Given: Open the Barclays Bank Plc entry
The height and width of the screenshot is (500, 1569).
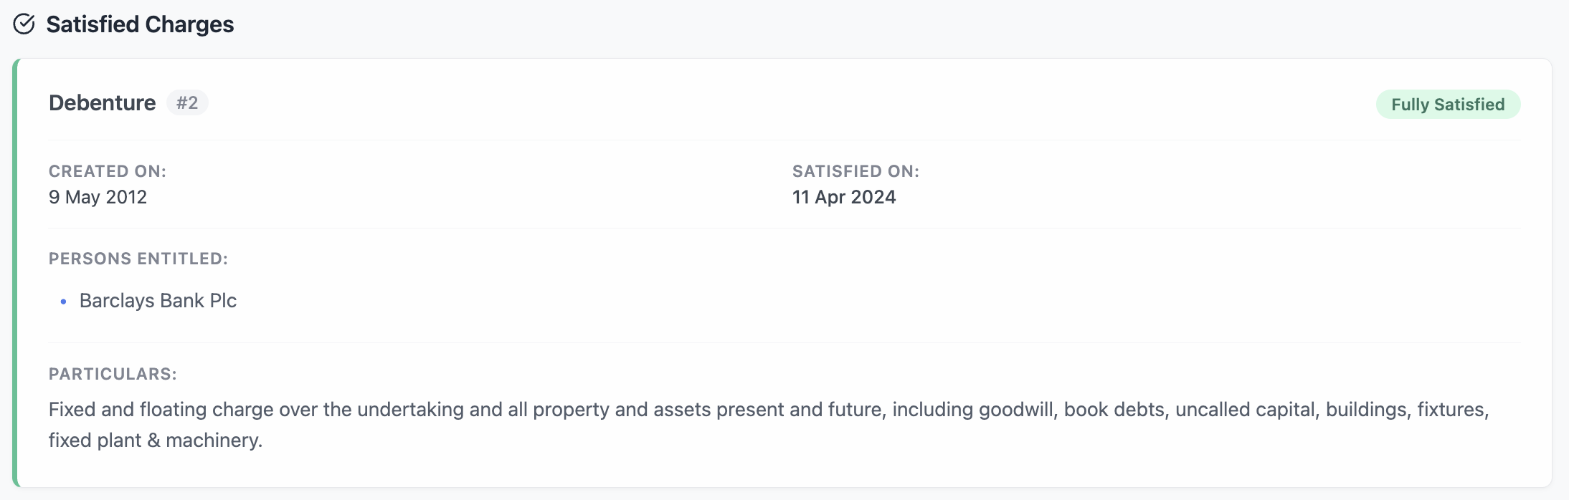Looking at the screenshot, I should [158, 301].
